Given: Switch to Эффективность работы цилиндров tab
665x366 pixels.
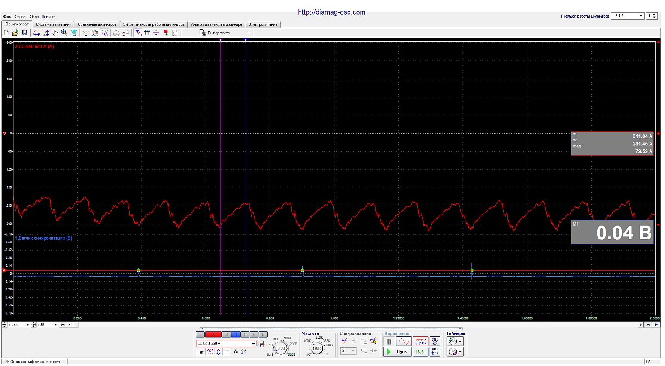Looking at the screenshot, I should (x=154, y=24).
